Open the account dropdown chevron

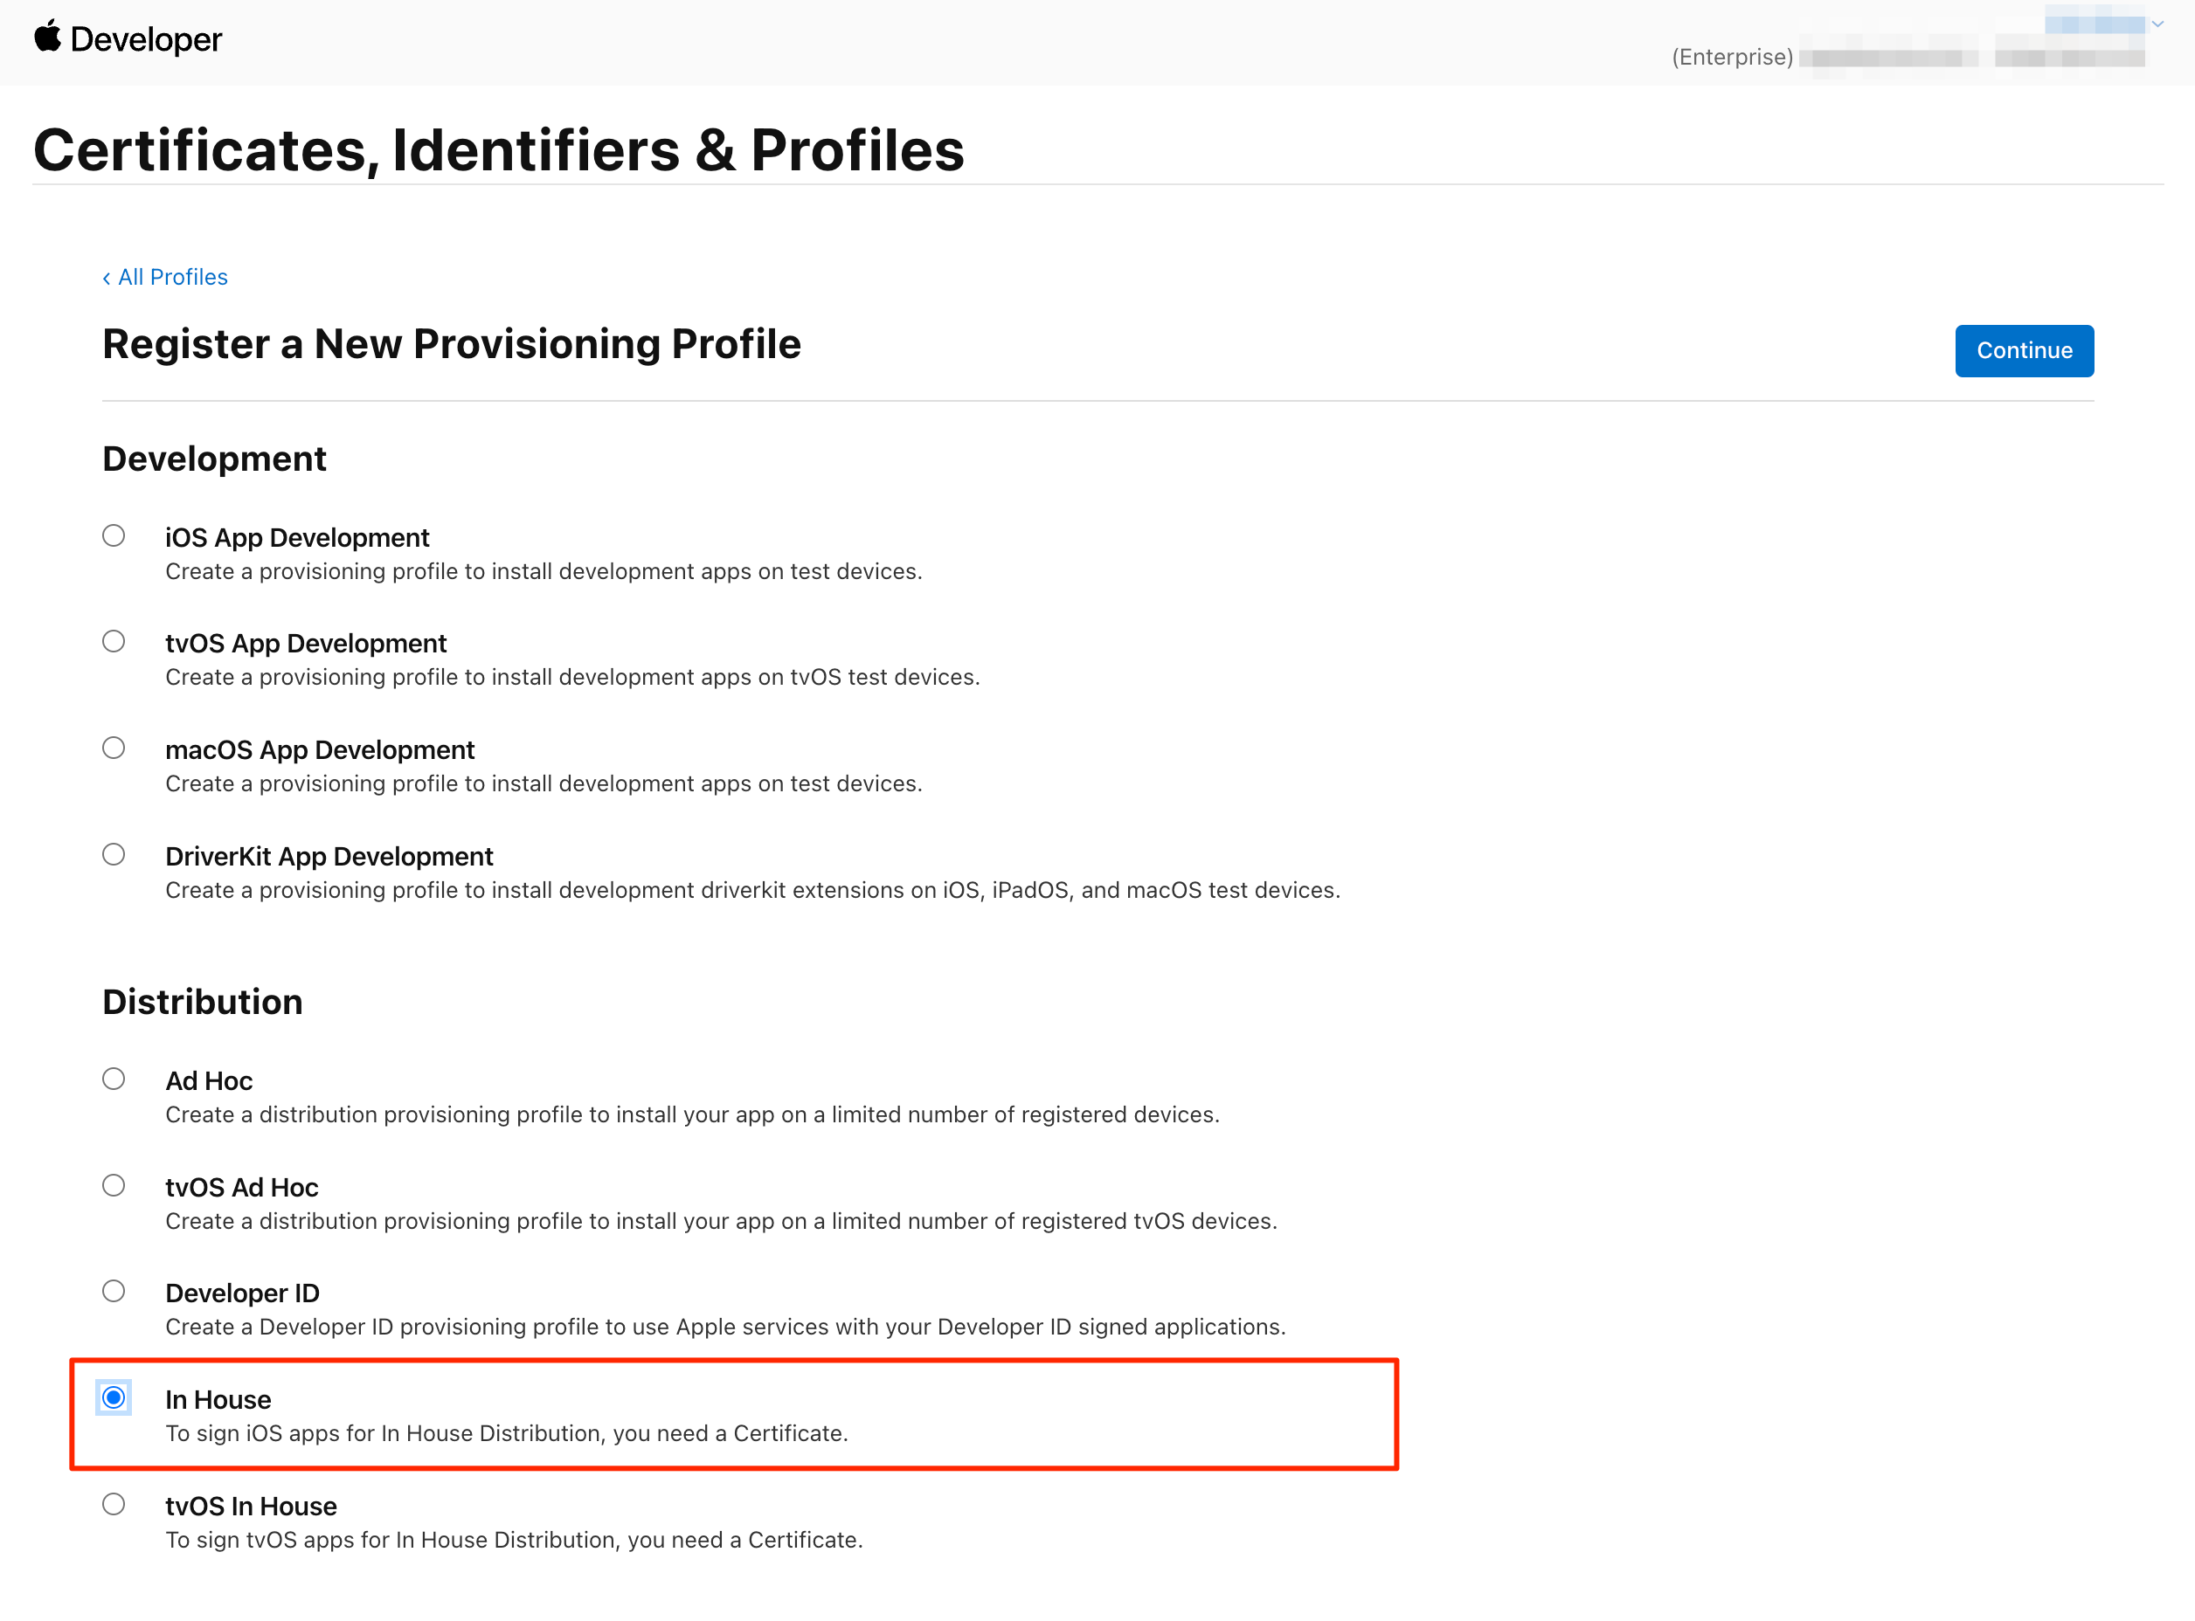(x=2157, y=24)
